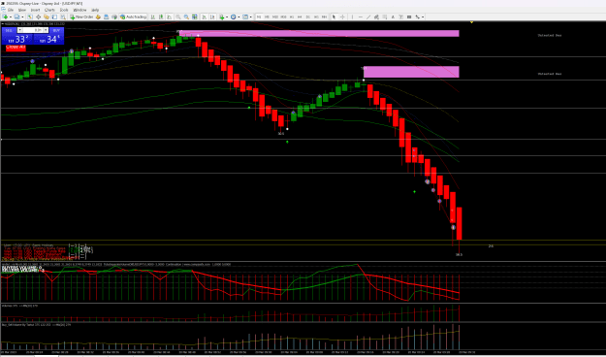This screenshot has height=357, width=606.
Task: Expand the Templates dropdown arrow
Action: click(x=251, y=17)
